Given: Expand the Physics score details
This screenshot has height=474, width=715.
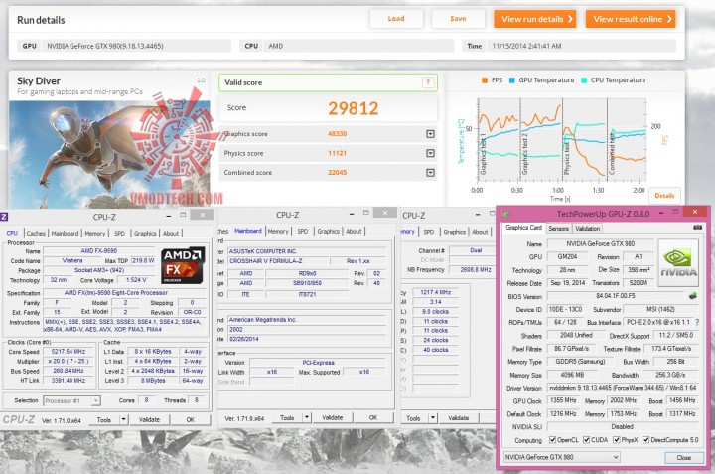Looking at the screenshot, I should tap(430, 153).
